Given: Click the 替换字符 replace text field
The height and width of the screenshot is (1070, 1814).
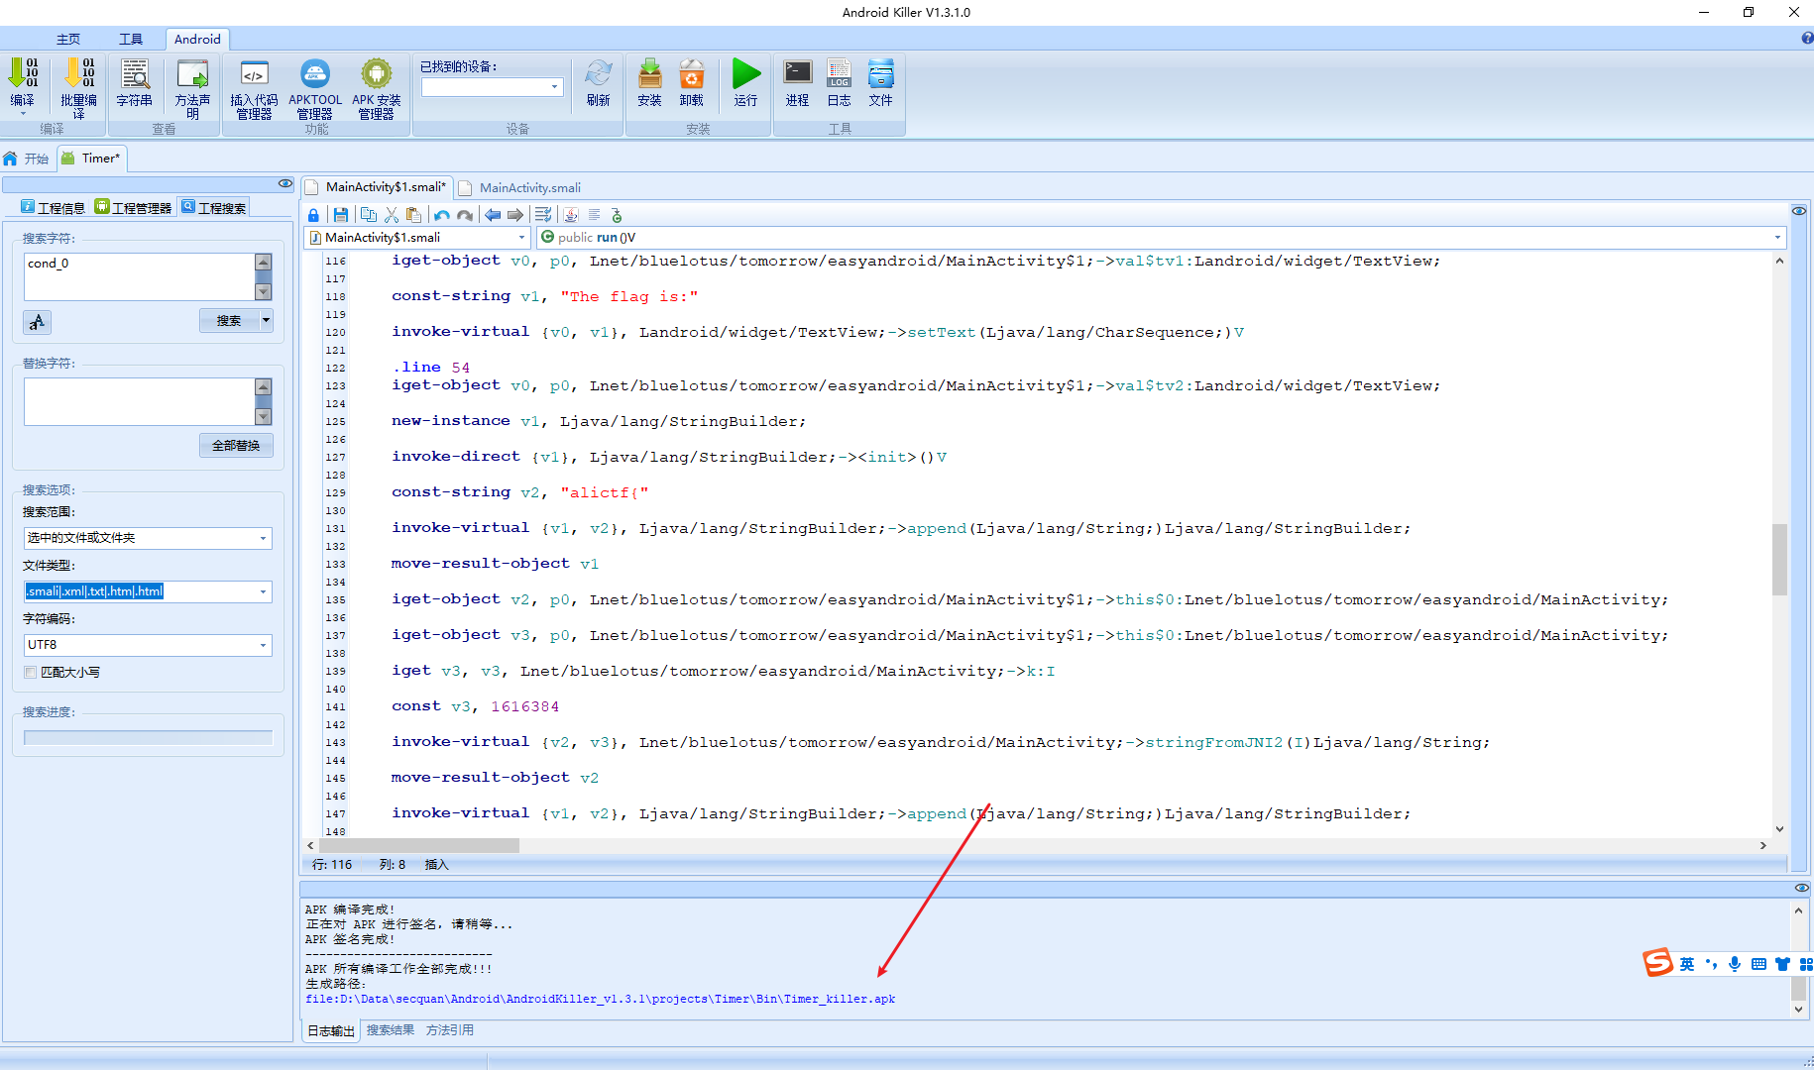Looking at the screenshot, I should (139, 401).
